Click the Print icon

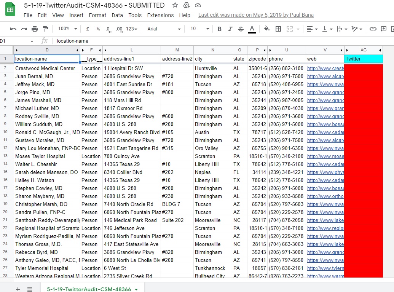tap(35, 29)
